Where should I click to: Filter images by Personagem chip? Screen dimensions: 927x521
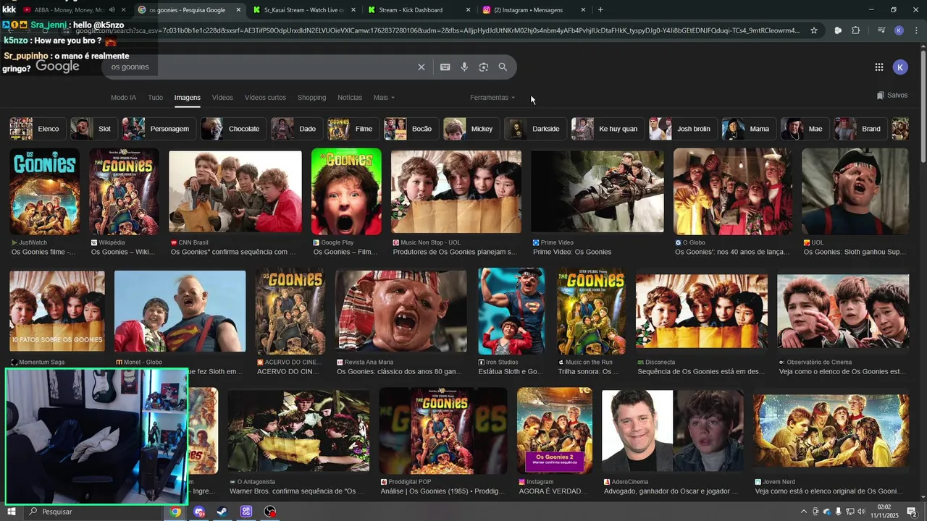point(159,129)
